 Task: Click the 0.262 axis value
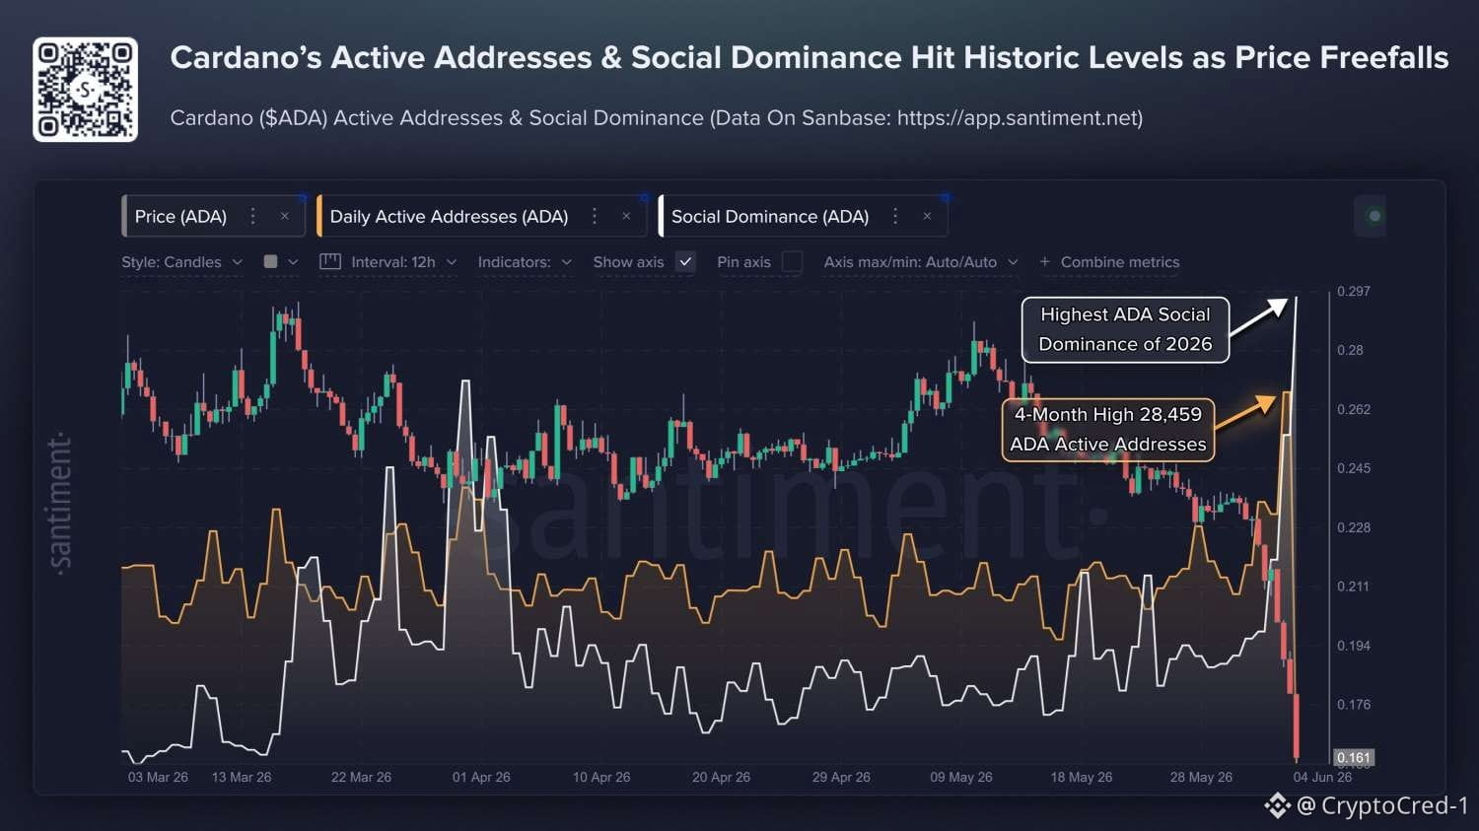click(1354, 409)
